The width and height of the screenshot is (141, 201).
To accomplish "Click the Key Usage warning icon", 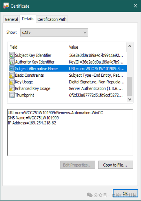I will coord(12,82).
